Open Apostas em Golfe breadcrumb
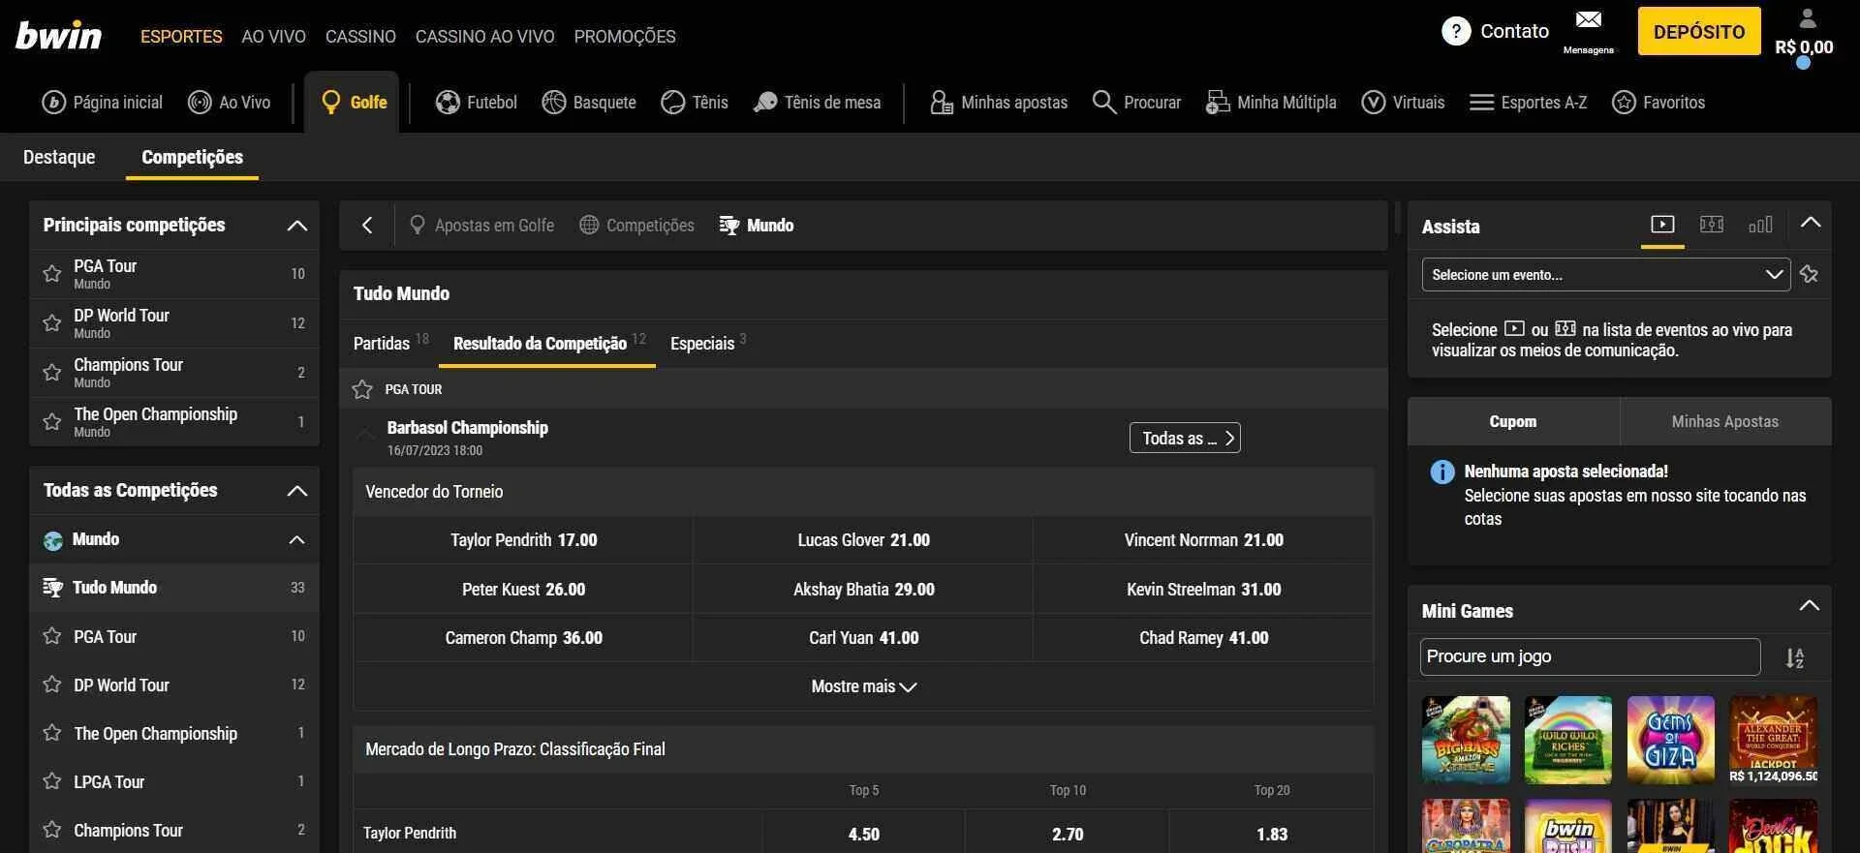This screenshot has height=853, width=1860. (481, 226)
